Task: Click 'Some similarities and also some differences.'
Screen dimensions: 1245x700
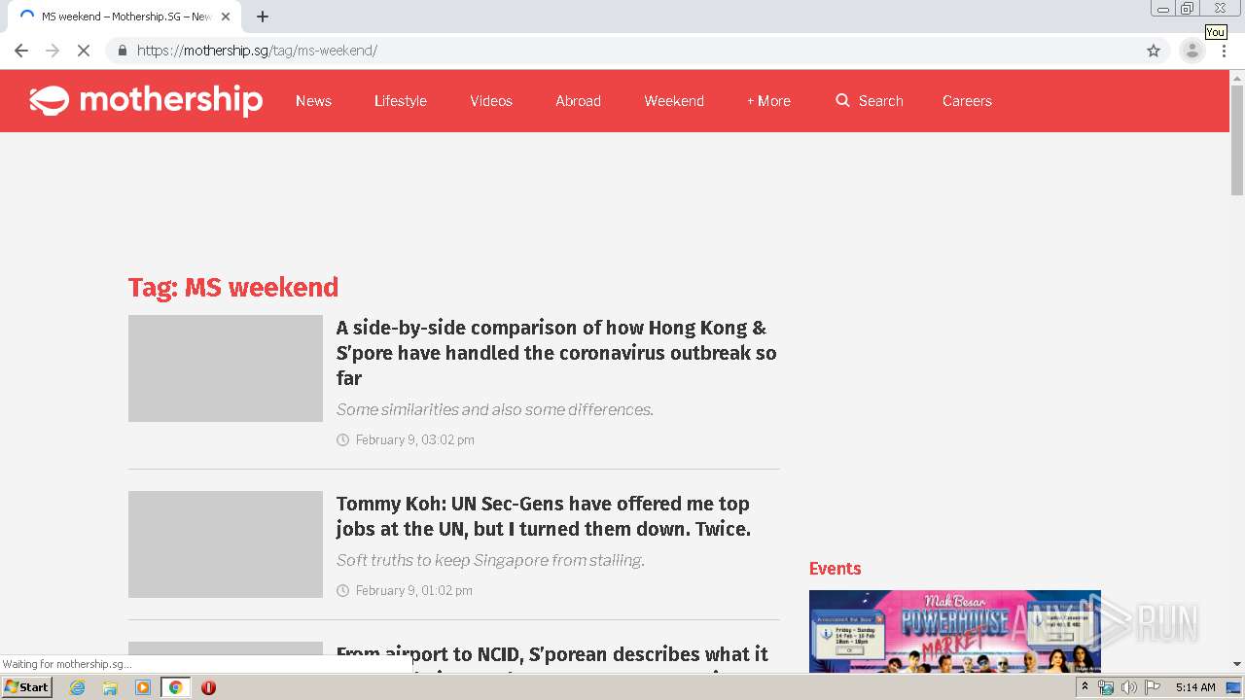Action: point(495,410)
